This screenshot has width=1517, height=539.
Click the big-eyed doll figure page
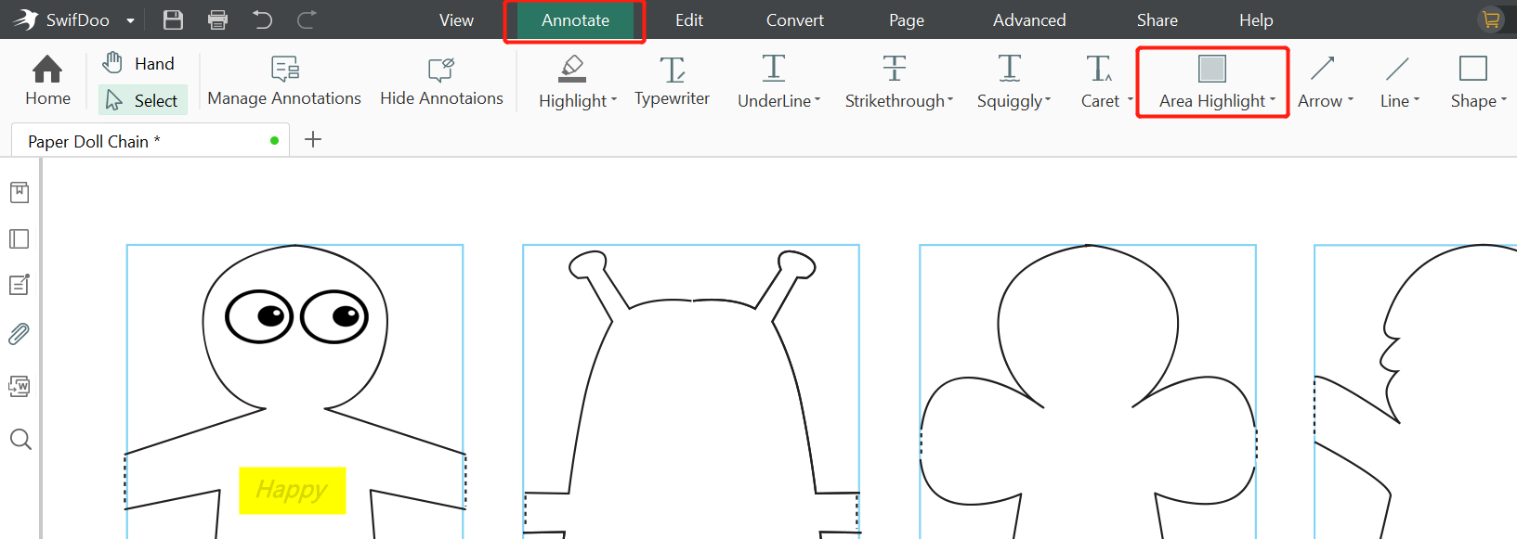294,391
